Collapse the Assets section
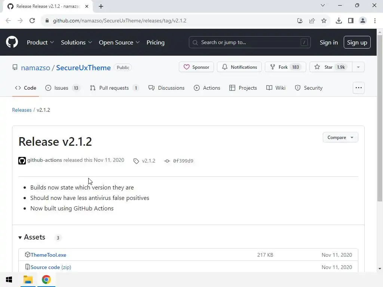The image size is (383, 287). [x=32, y=237]
